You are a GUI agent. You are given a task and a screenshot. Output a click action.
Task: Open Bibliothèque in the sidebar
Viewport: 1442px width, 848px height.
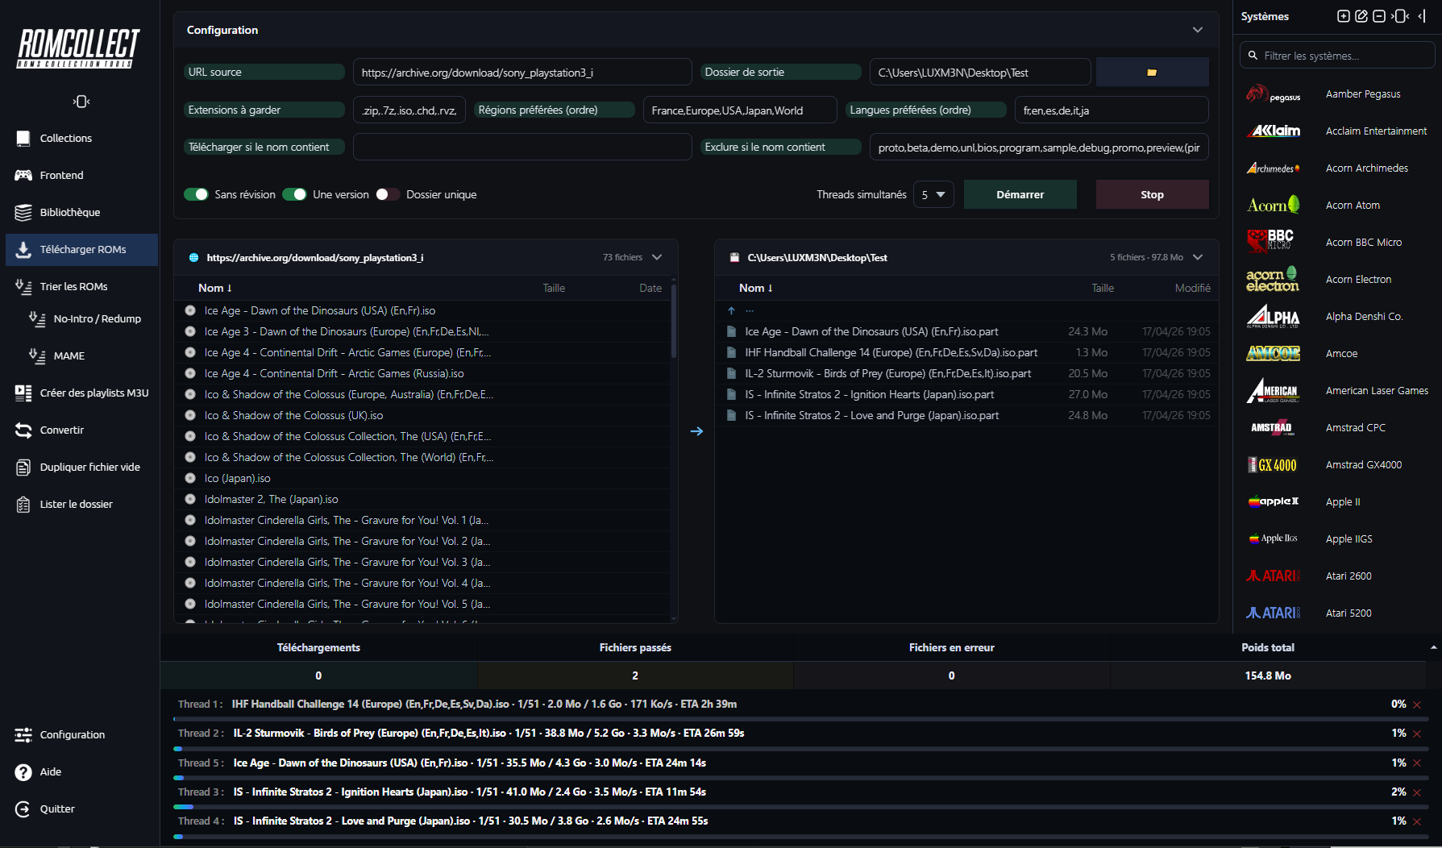click(70, 212)
